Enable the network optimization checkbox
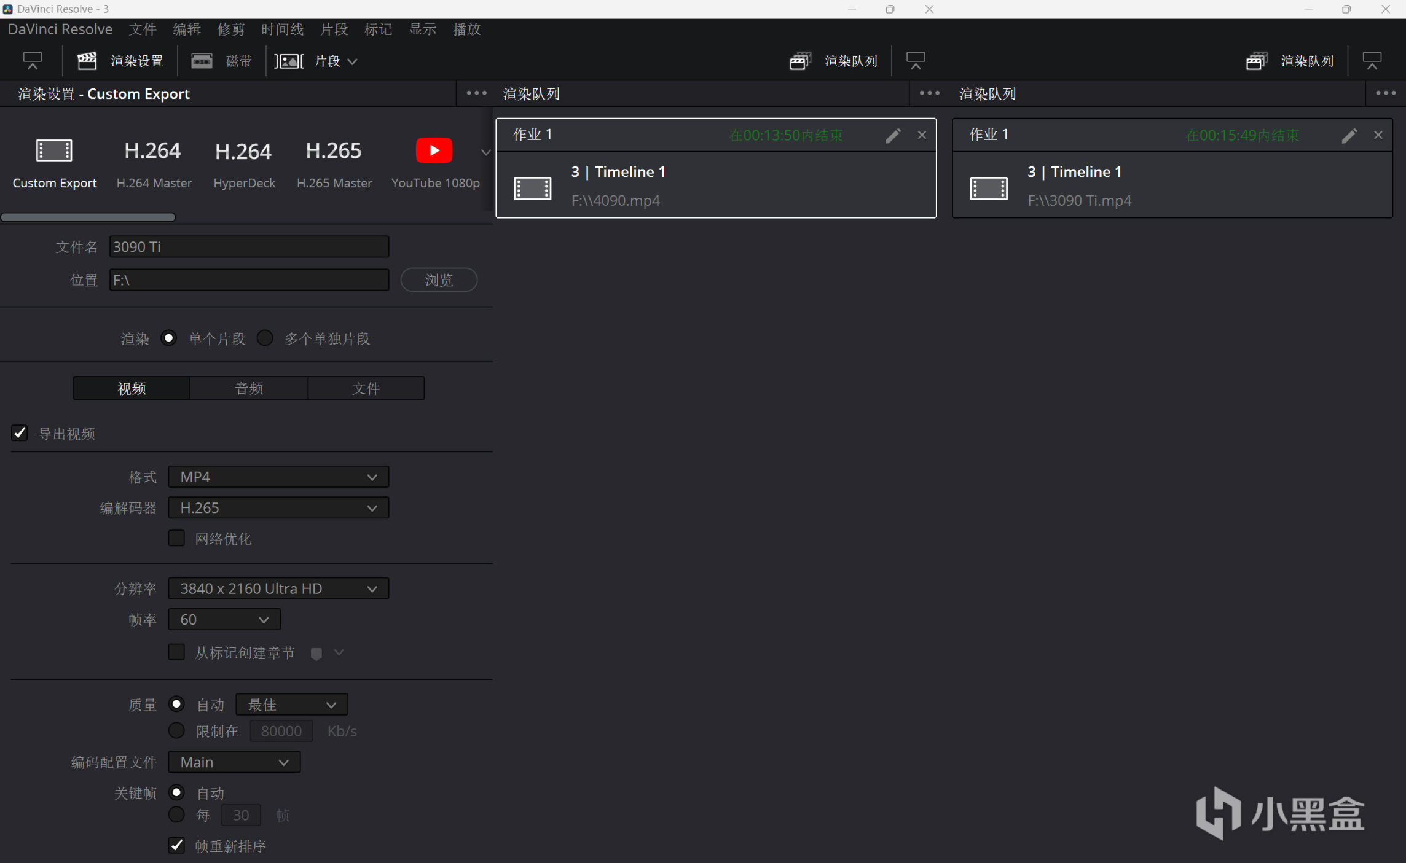Screen dimensions: 1406x863 click(177, 539)
